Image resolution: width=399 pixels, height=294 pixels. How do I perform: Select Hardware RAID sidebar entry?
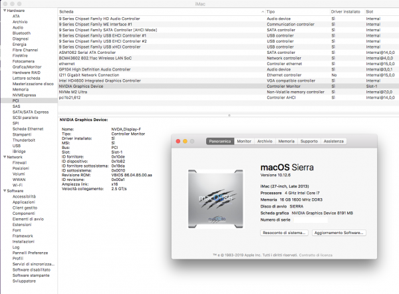27,73
